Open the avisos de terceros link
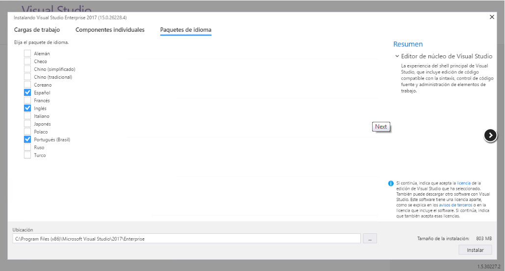505x271 pixels. point(455,205)
